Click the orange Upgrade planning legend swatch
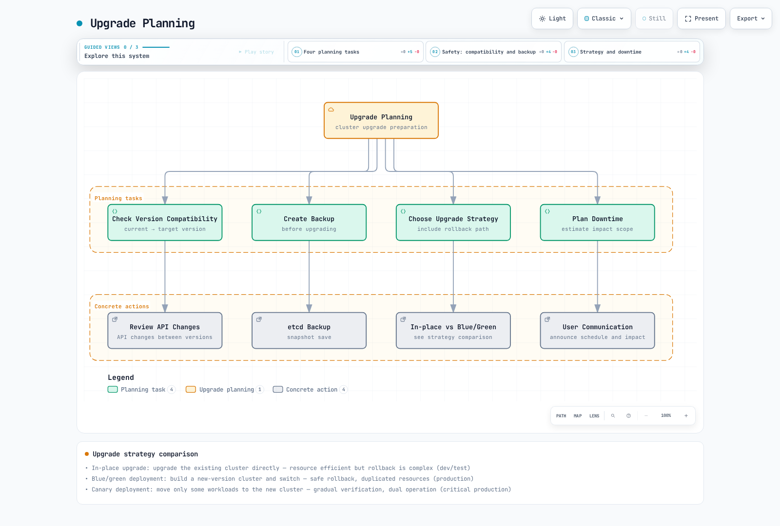Screen dimensions: 780x526 (191, 389)
